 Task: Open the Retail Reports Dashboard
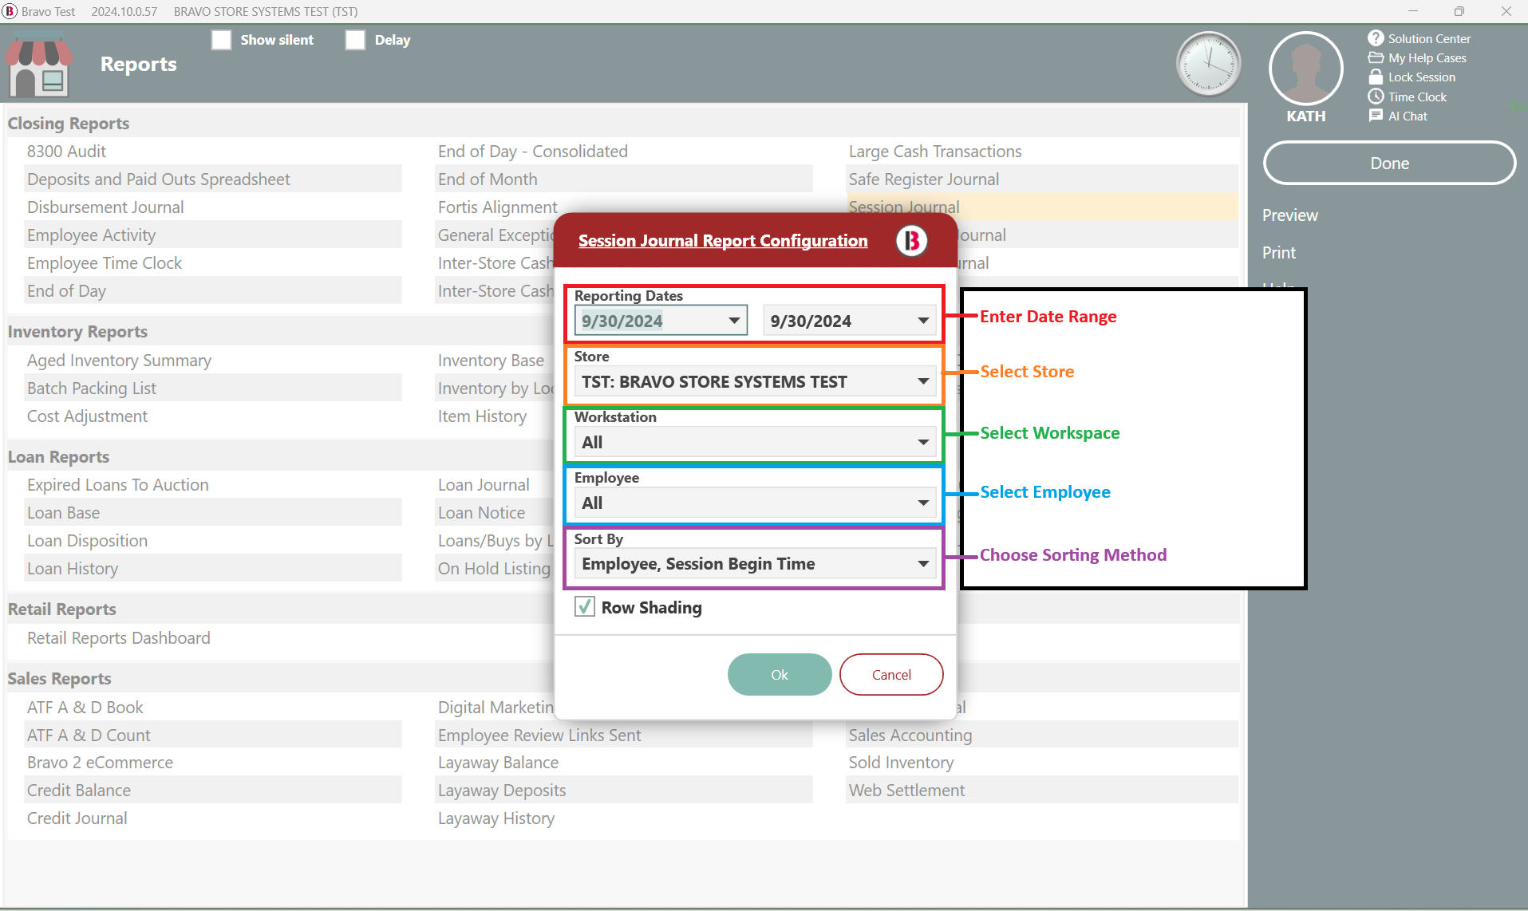pyautogui.click(x=118, y=637)
